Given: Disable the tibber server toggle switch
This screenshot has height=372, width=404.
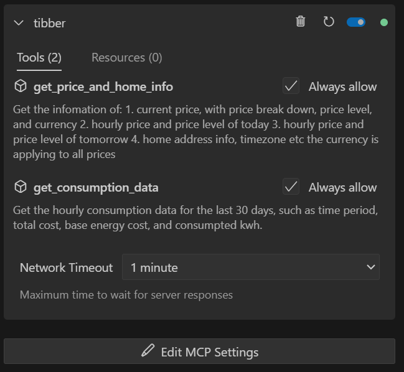Looking at the screenshot, I should [356, 22].
